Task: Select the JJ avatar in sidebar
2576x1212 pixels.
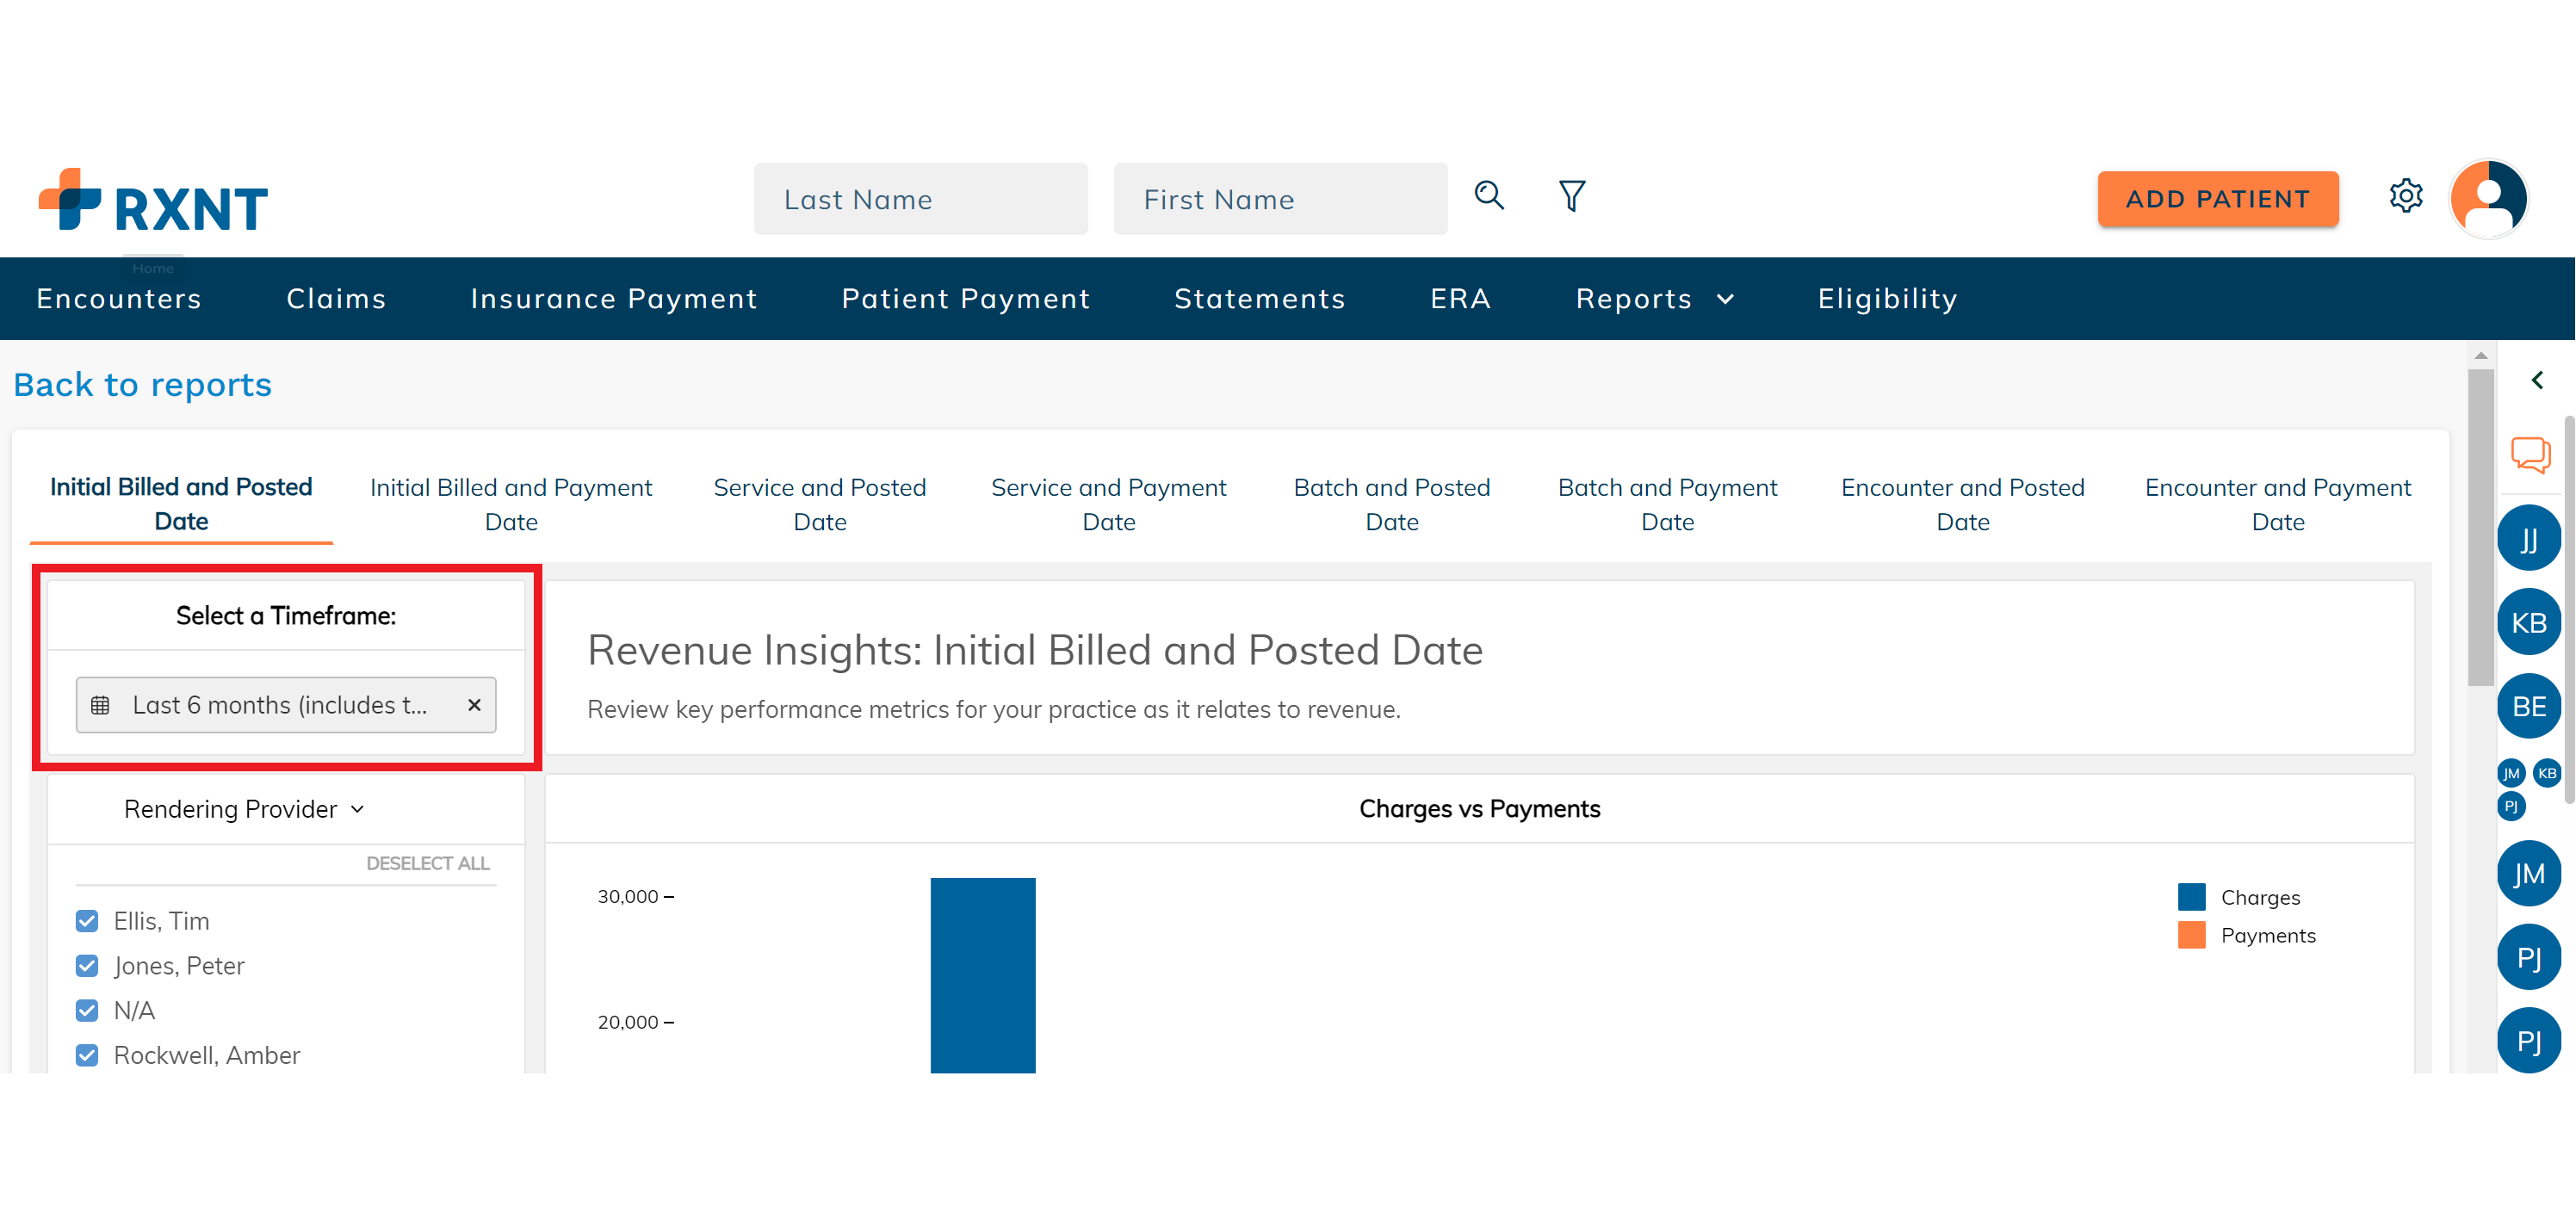Action: (x=2529, y=540)
